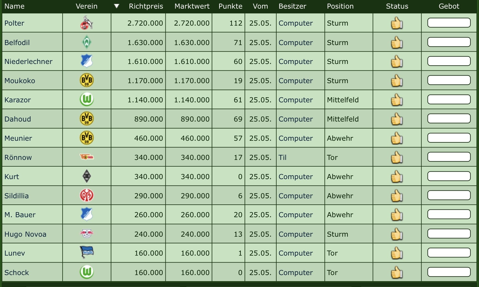The height and width of the screenshot is (287, 479).
Task: Click the Wolfsburg logo beside Karazor
Action: pyautogui.click(x=87, y=100)
